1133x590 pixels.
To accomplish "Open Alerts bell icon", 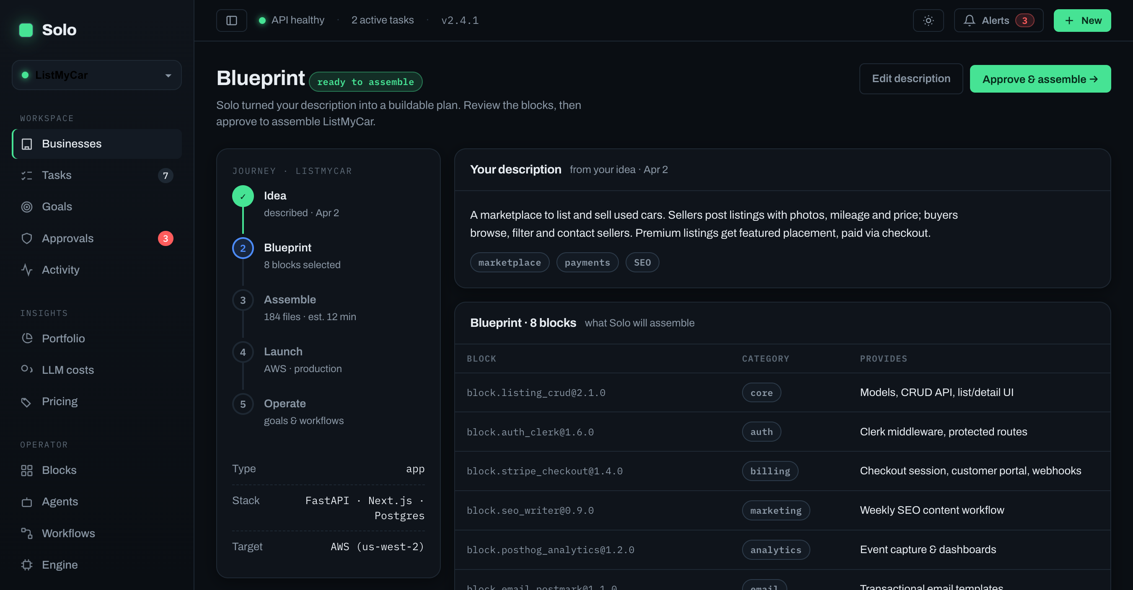I will coord(970,20).
